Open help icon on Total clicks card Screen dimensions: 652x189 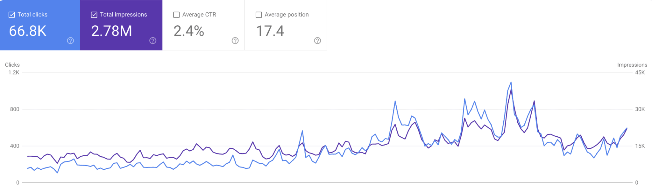pos(70,41)
